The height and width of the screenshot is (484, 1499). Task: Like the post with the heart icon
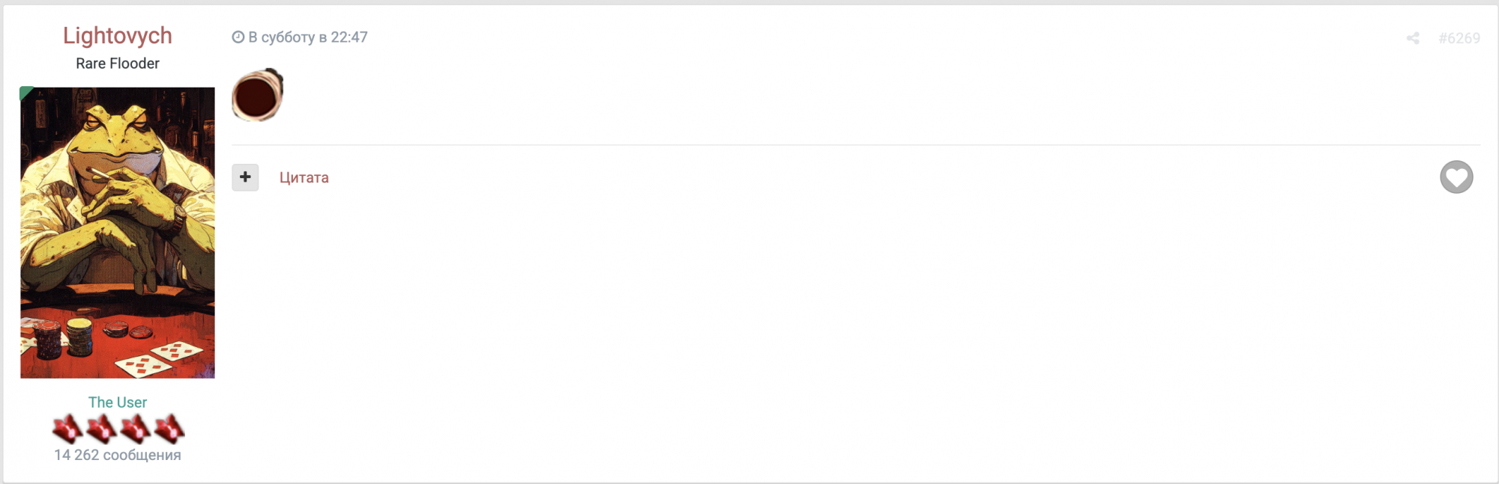pyautogui.click(x=1456, y=177)
